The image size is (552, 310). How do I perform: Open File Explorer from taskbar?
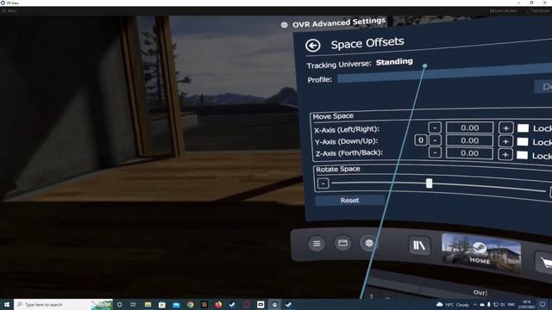click(147, 304)
